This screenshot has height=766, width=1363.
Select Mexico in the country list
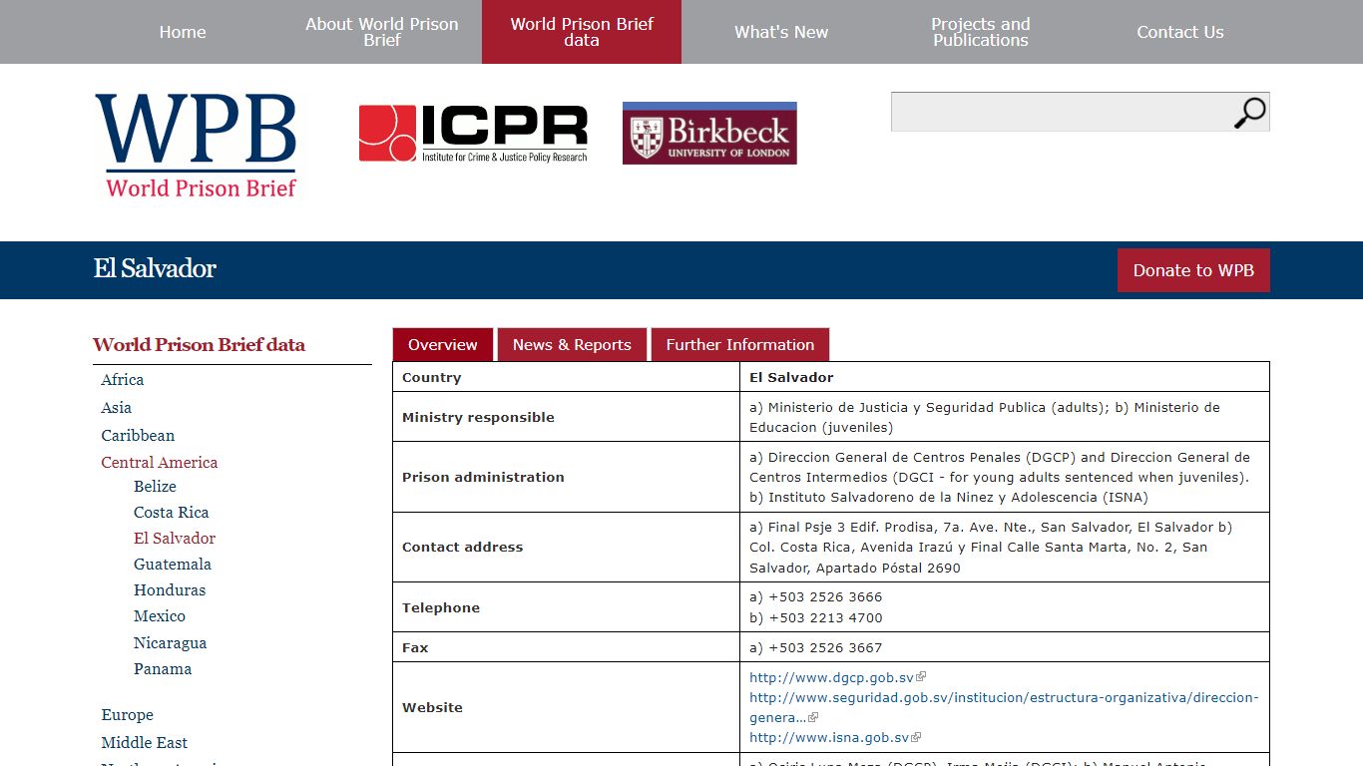pos(160,616)
